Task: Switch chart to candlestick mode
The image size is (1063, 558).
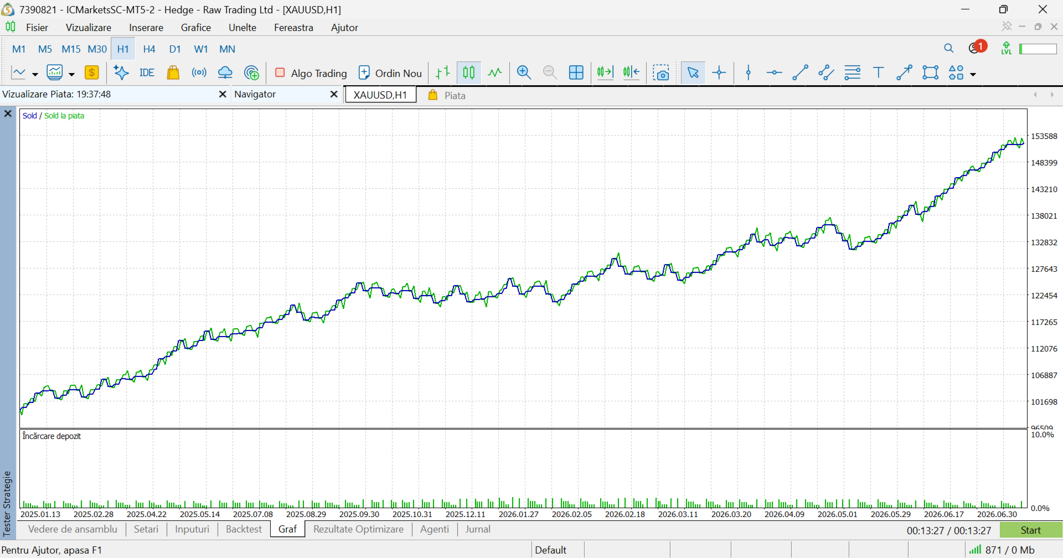Action: tap(469, 73)
